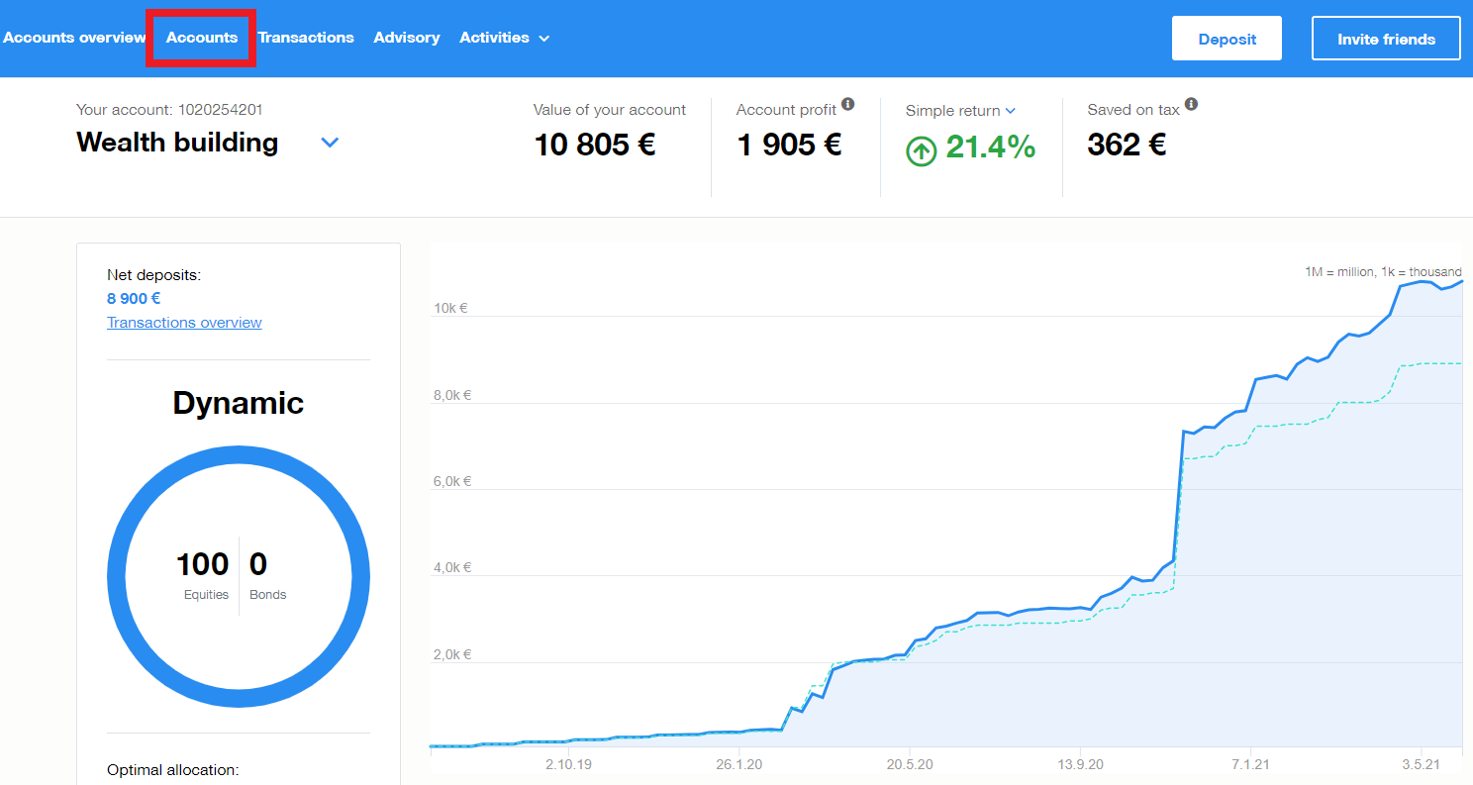
Task: Go to Accounts overview in navigation
Action: coord(74,38)
